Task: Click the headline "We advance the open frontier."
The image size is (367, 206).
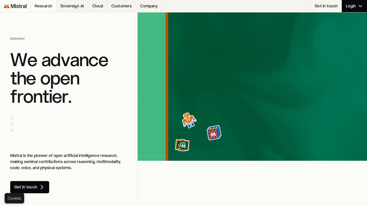Action: click(59, 78)
